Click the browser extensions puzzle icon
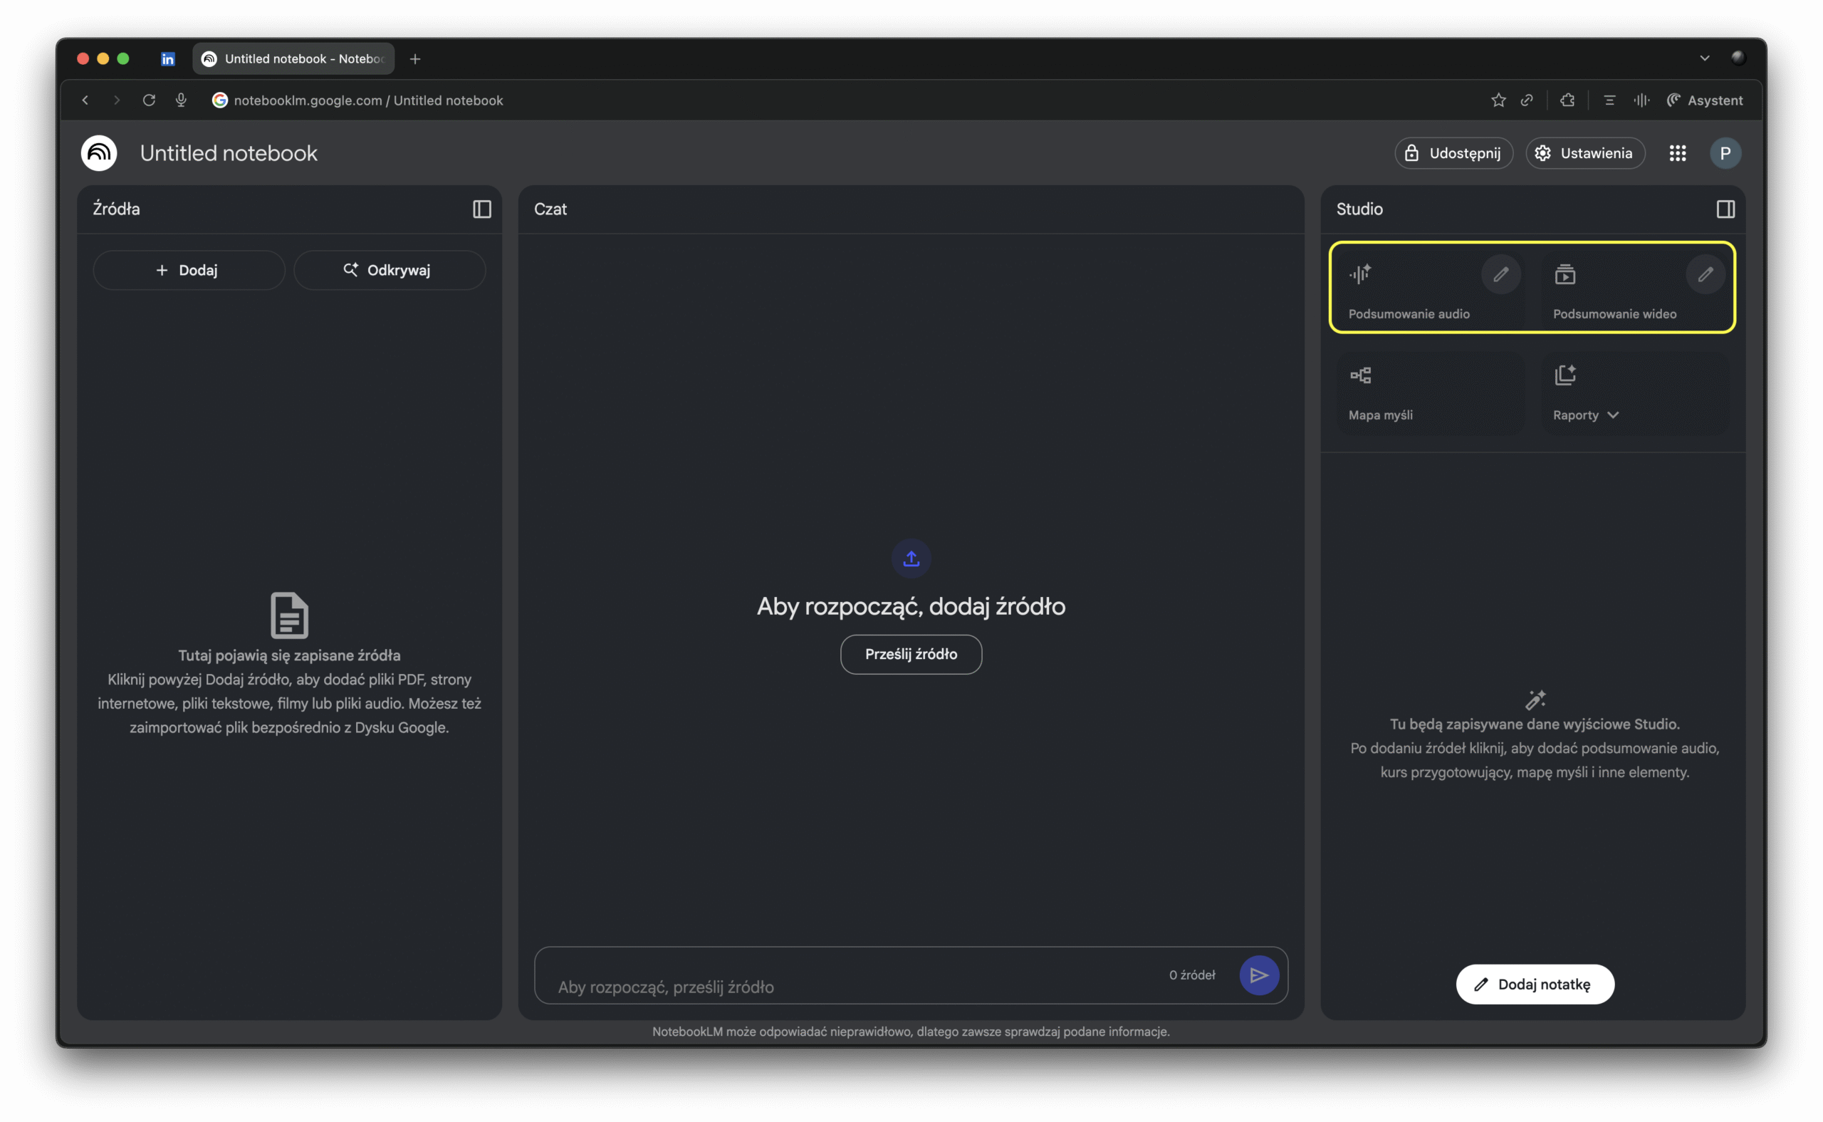Image resolution: width=1823 pixels, height=1122 pixels. click(1567, 100)
